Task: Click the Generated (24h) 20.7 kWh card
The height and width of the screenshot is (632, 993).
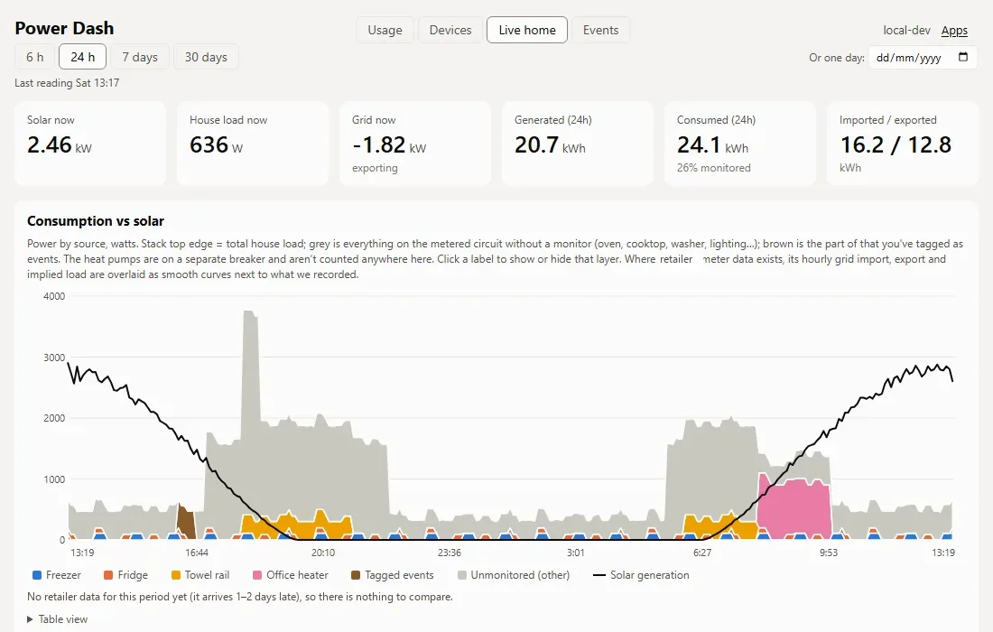Action: pyautogui.click(x=578, y=144)
